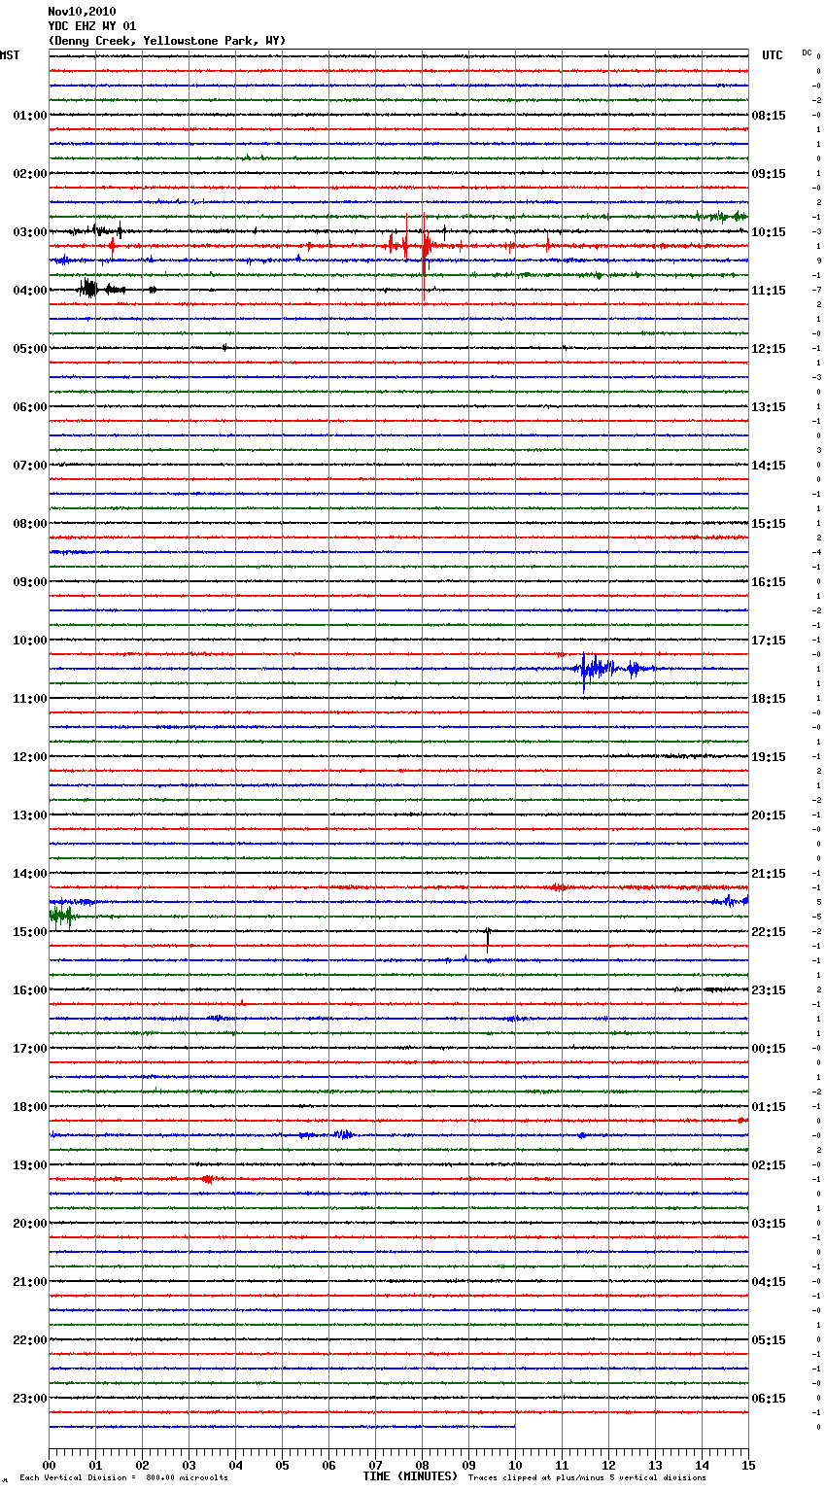Click the Each Vertical Division scale note

123,1477
